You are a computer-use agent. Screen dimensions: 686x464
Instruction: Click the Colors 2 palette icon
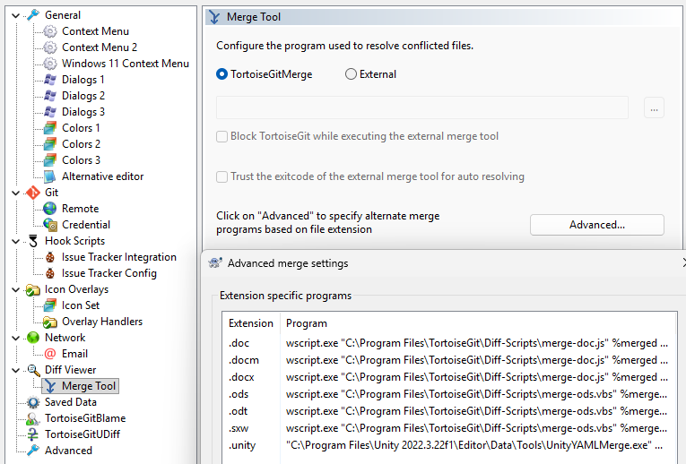click(x=50, y=144)
